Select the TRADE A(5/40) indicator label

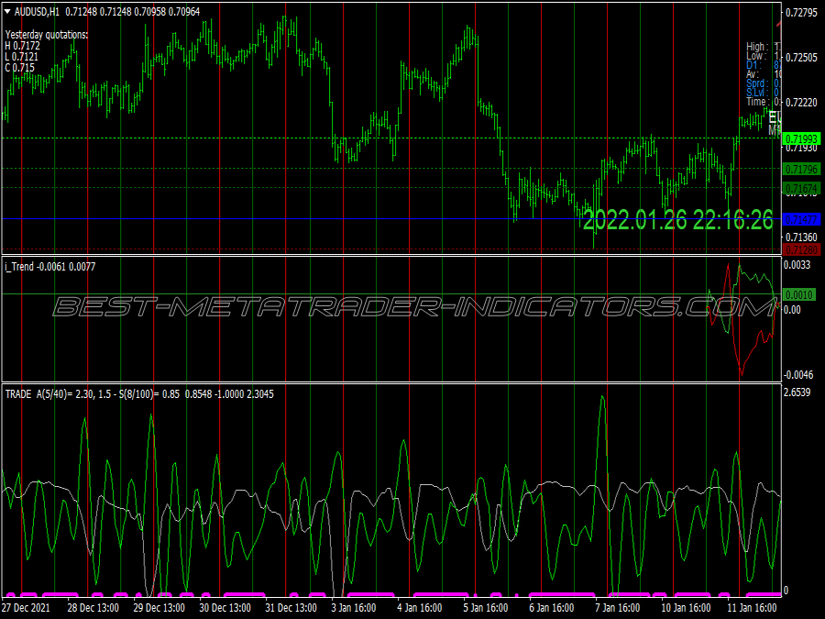point(139,394)
